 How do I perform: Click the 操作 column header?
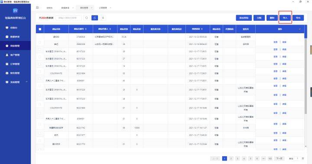(280, 29)
